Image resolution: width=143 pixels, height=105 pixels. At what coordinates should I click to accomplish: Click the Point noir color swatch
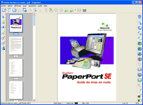(x=76, y=103)
